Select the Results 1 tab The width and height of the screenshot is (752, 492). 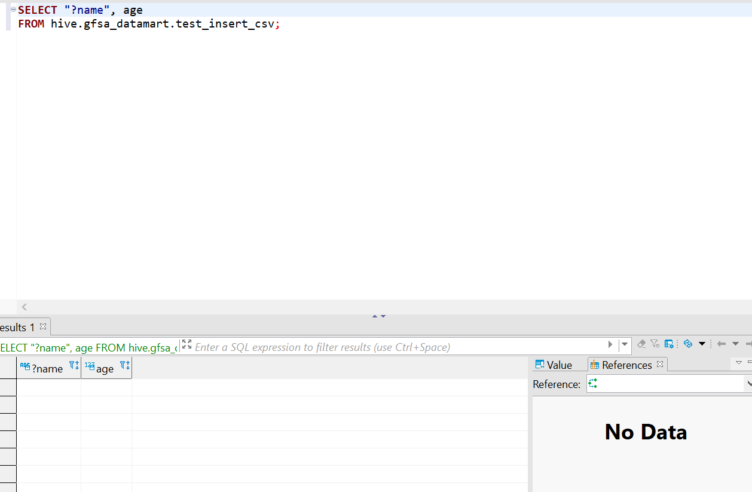[x=18, y=326]
